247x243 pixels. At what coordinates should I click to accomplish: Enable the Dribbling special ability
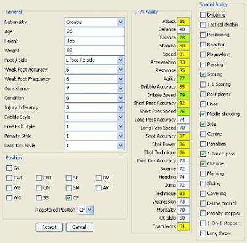203,15
